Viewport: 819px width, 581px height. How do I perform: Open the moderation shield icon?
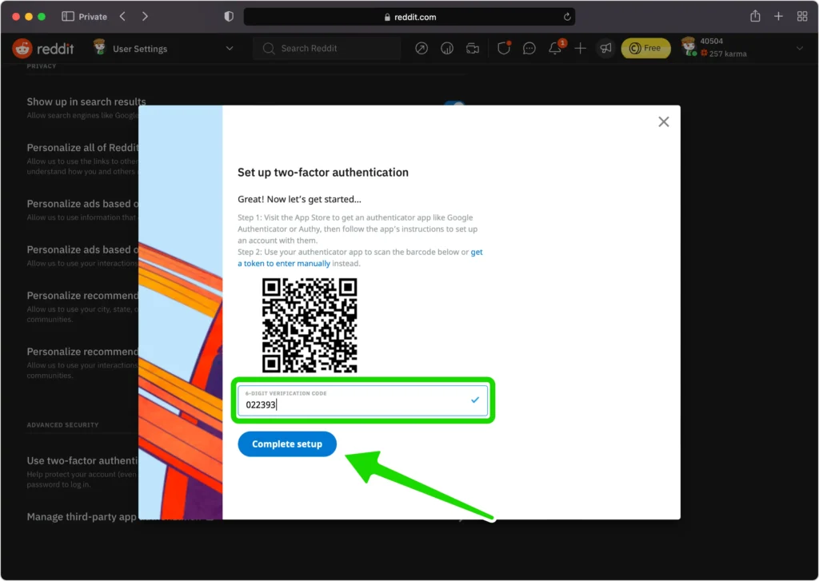click(503, 49)
